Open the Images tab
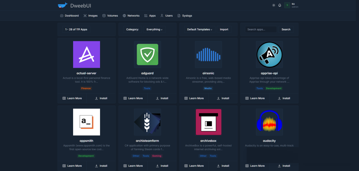359x171 pixels. (90, 16)
